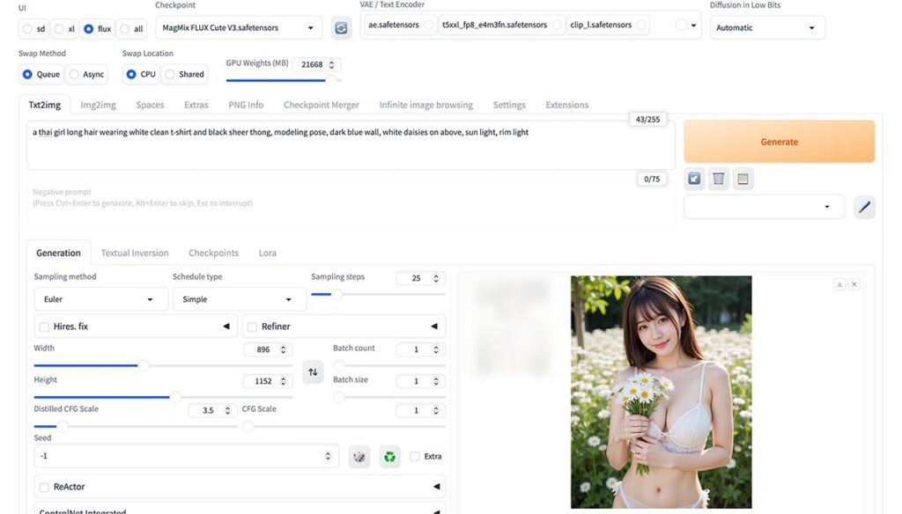
Task: Open the Extras tab
Action: click(x=196, y=105)
